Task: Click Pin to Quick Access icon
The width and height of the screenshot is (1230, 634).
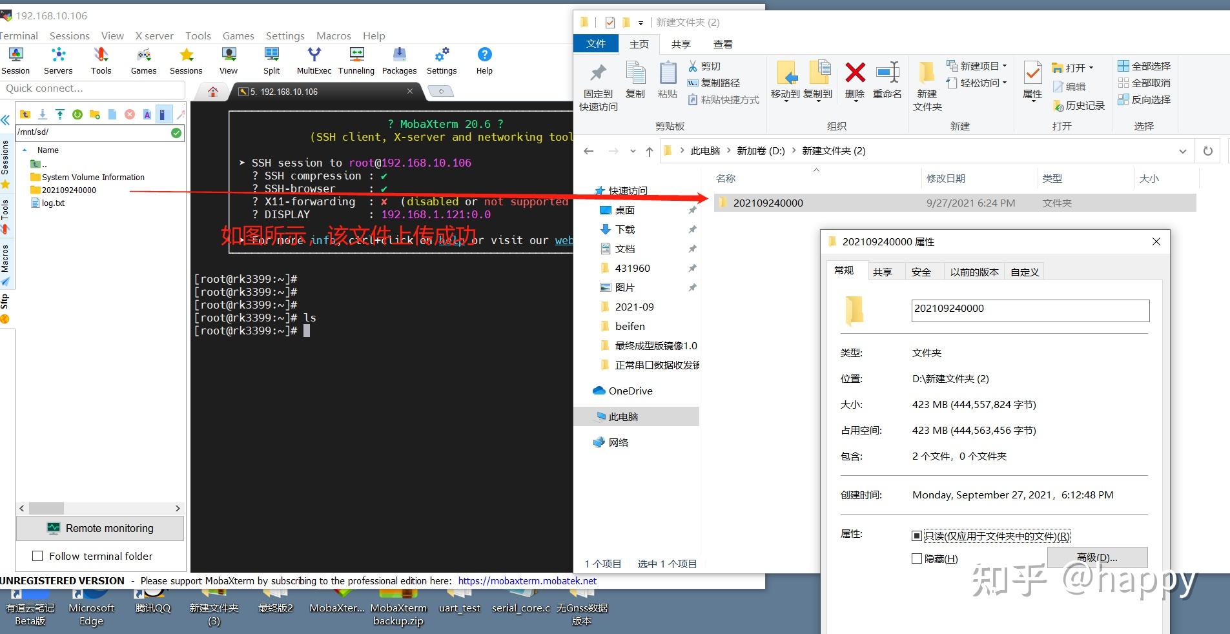Action: point(599,87)
